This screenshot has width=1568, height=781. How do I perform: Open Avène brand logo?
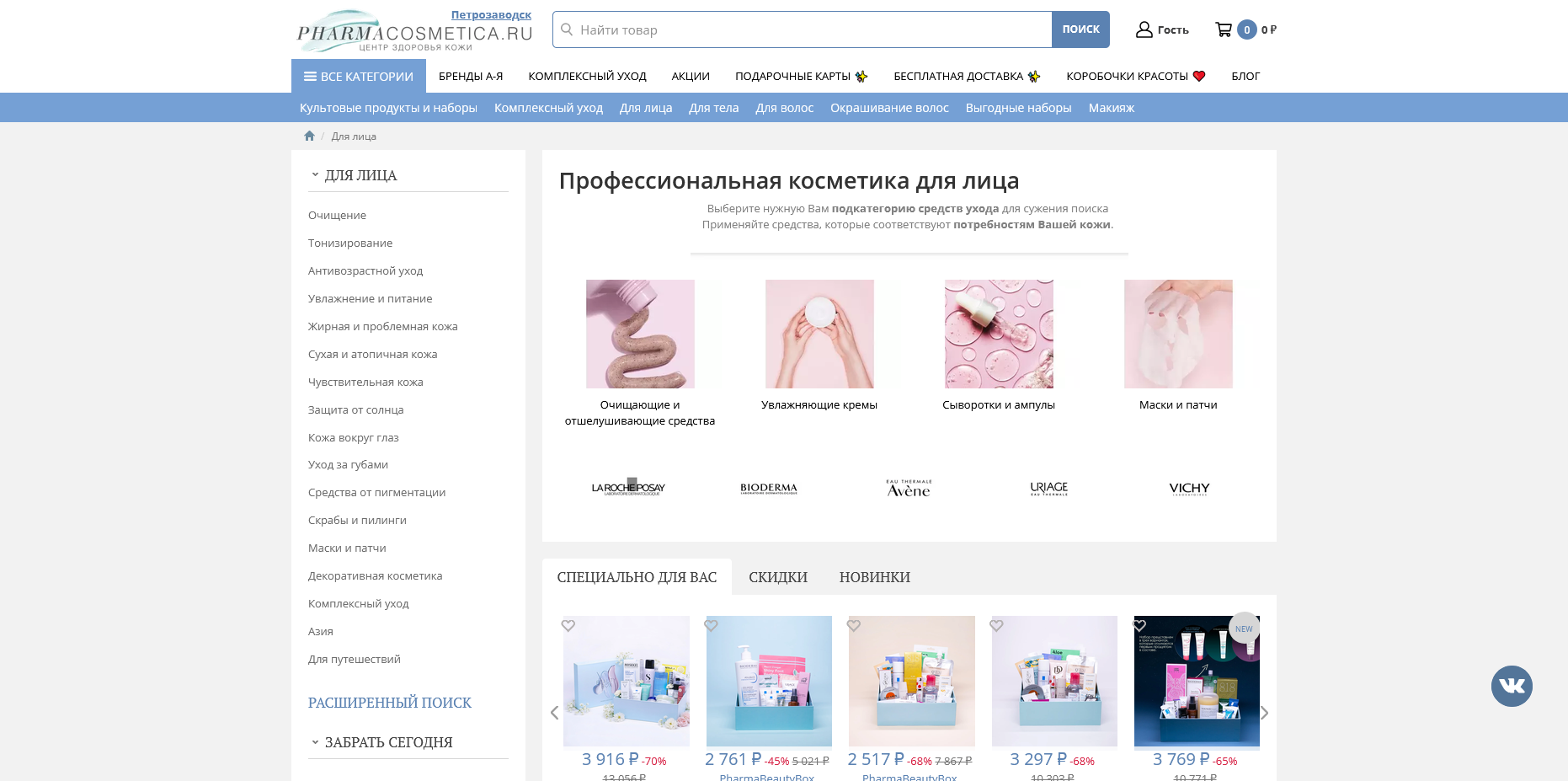(909, 489)
